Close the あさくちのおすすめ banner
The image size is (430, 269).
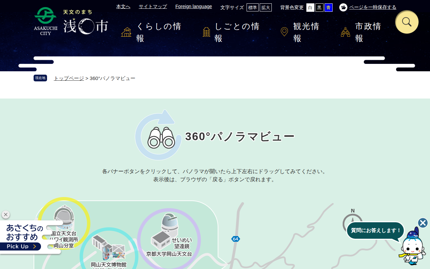[x=6, y=215]
